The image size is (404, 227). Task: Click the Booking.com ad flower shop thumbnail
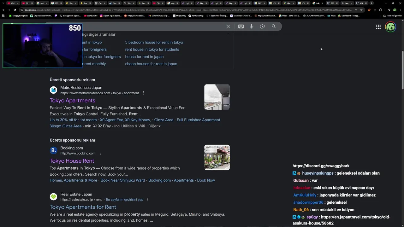click(x=217, y=157)
